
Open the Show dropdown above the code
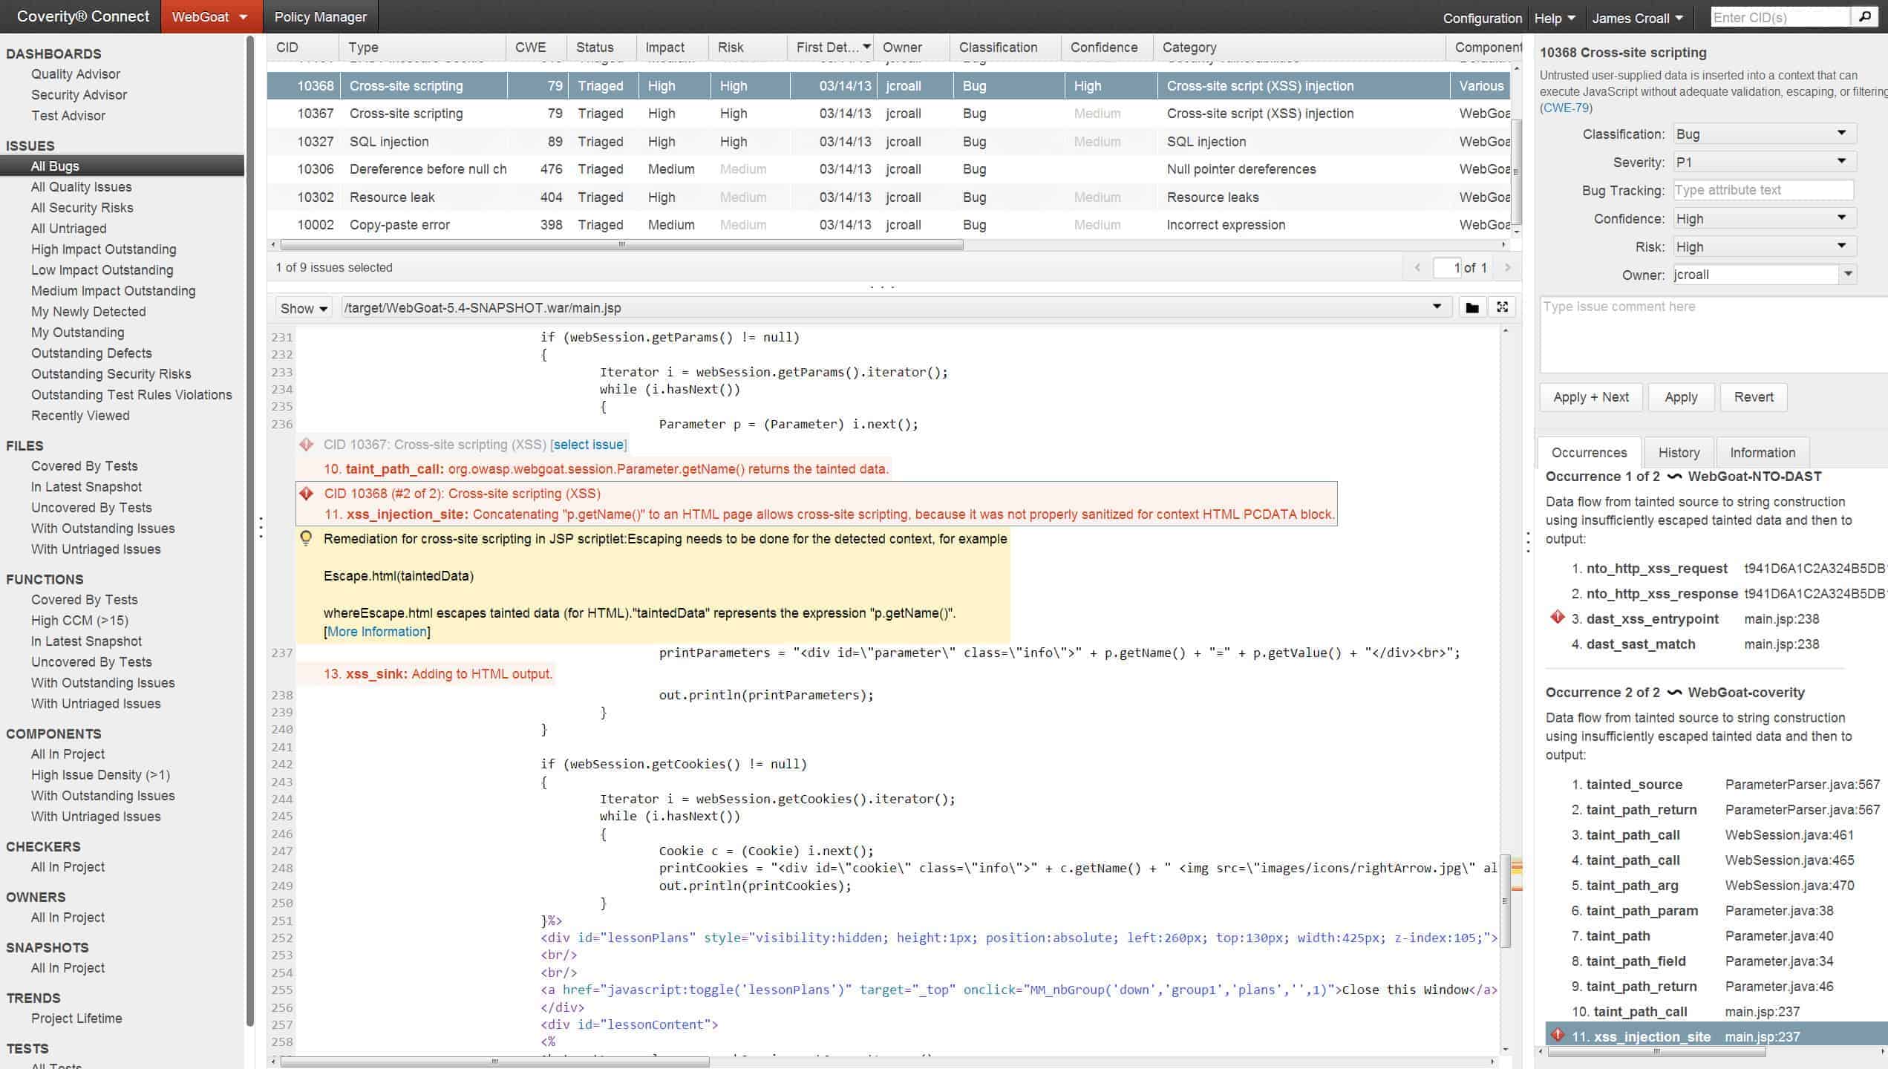(x=304, y=308)
